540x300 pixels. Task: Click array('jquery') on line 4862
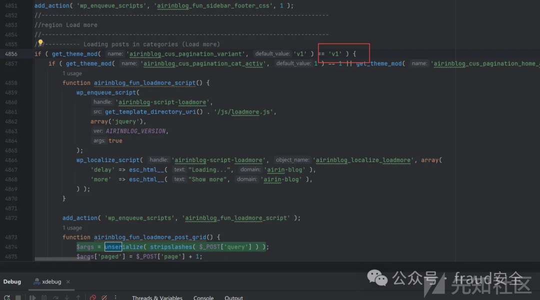(x=116, y=121)
